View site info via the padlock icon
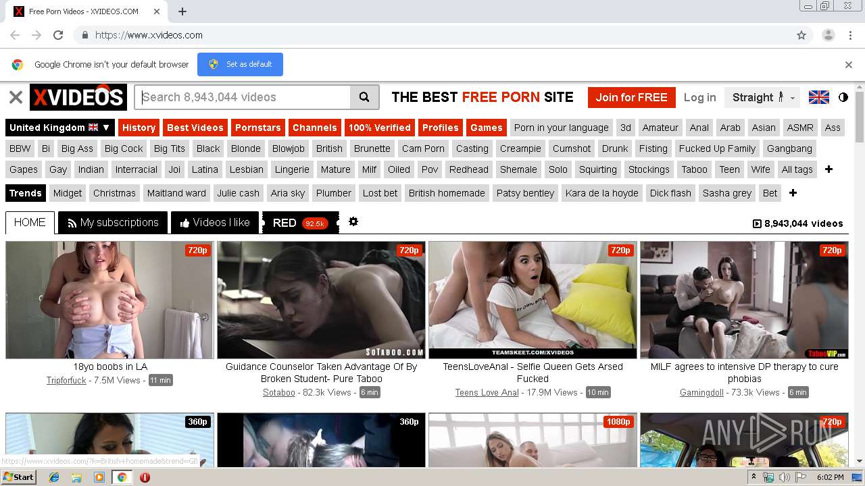Screen dimensions: 865x486 click(x=84, y=35)
